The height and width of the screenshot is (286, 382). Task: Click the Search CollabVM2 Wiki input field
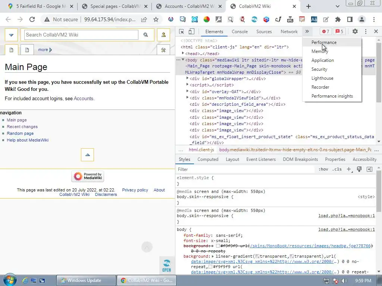tap(81, 35)
